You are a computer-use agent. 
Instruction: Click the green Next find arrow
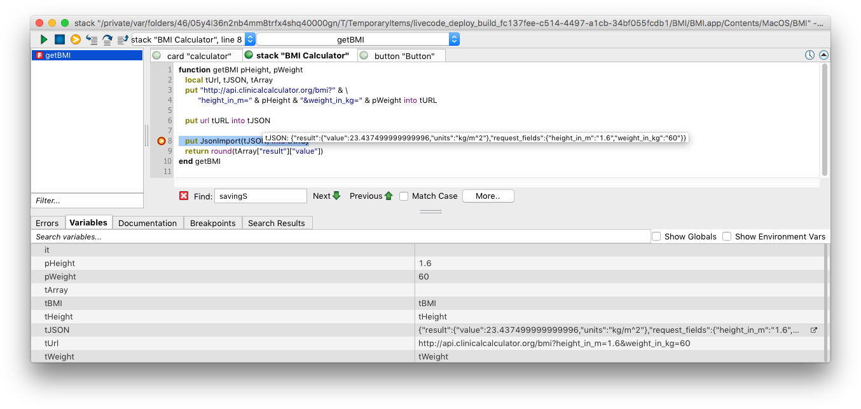click(336, 196)
